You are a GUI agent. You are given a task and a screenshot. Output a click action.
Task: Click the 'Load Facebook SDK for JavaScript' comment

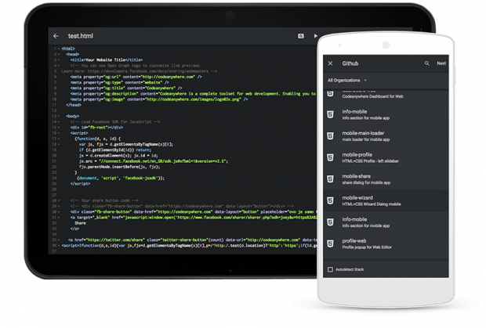tap(115, 121)
